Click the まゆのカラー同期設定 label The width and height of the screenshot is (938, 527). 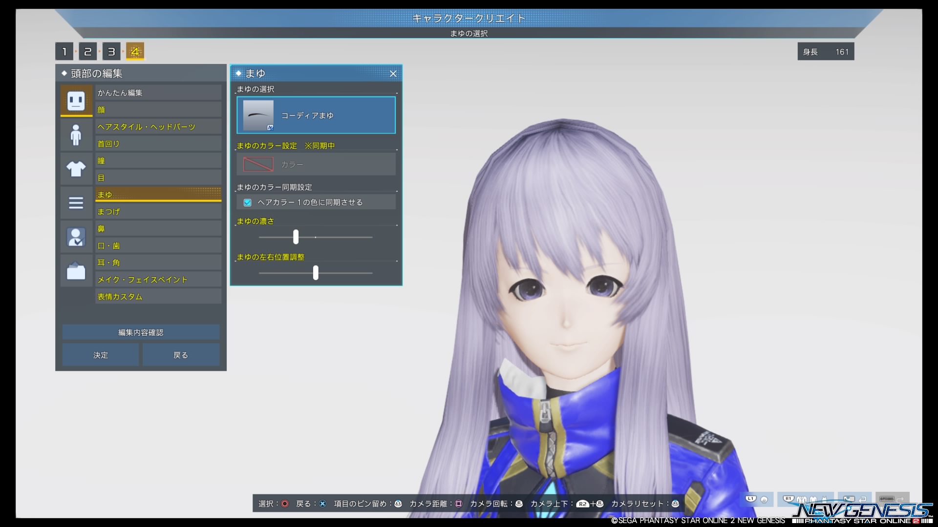tap(274, 187)
